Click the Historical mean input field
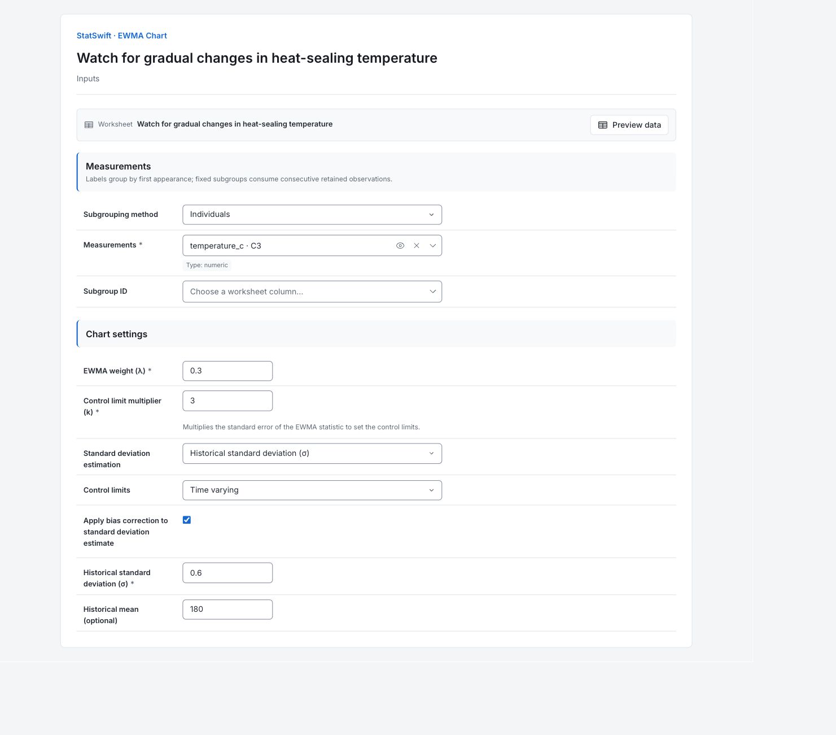This screenshot has height=735, width=836. [227, 610]
